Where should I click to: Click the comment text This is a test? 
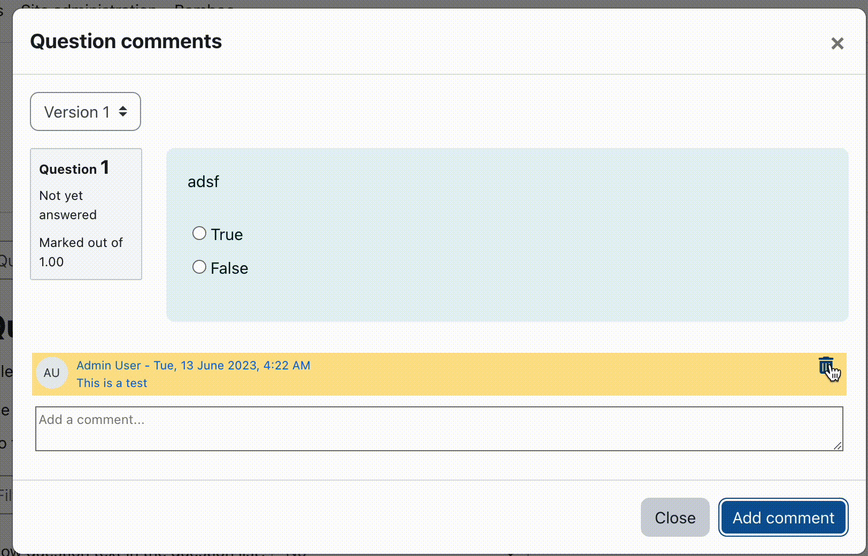(x=112, y=383)
